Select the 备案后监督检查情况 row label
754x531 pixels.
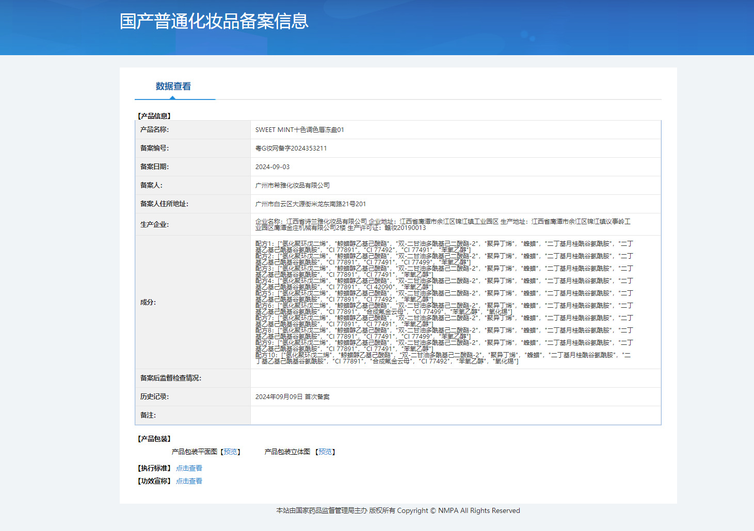coord(171,378)
